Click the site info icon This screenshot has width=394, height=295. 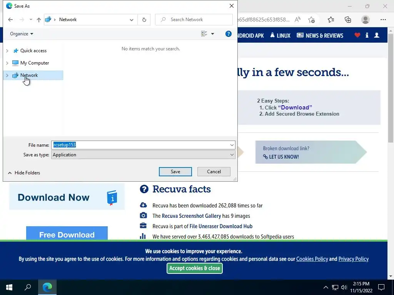(367, 35)
